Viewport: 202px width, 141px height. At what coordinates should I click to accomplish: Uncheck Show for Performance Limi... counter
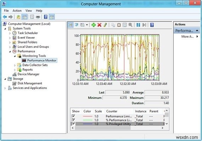73,116
